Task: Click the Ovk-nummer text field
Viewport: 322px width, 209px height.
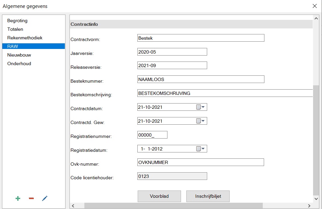Action: coord(201,162)
